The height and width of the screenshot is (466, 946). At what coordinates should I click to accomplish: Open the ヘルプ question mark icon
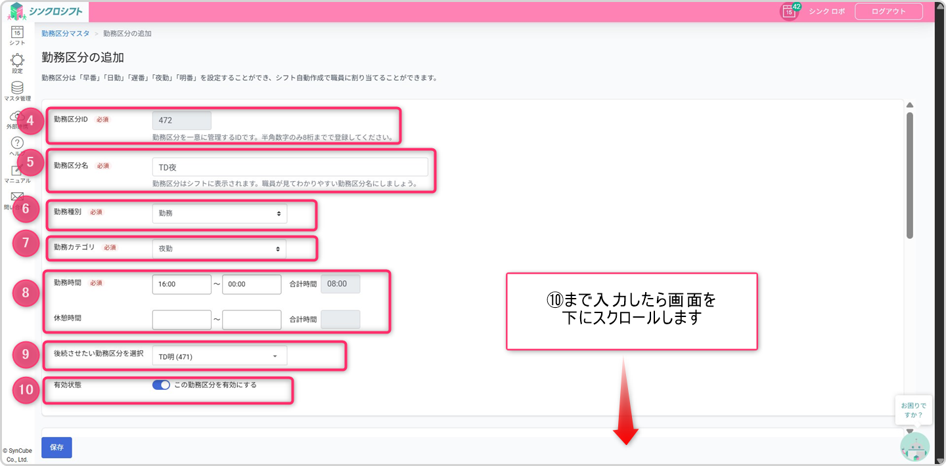(x=18, y=143)
